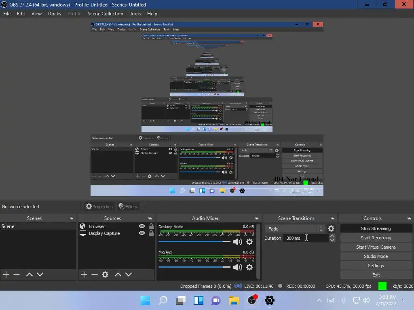Open File Explorer from taskbar
414x310 pixels.
[234, 300]
